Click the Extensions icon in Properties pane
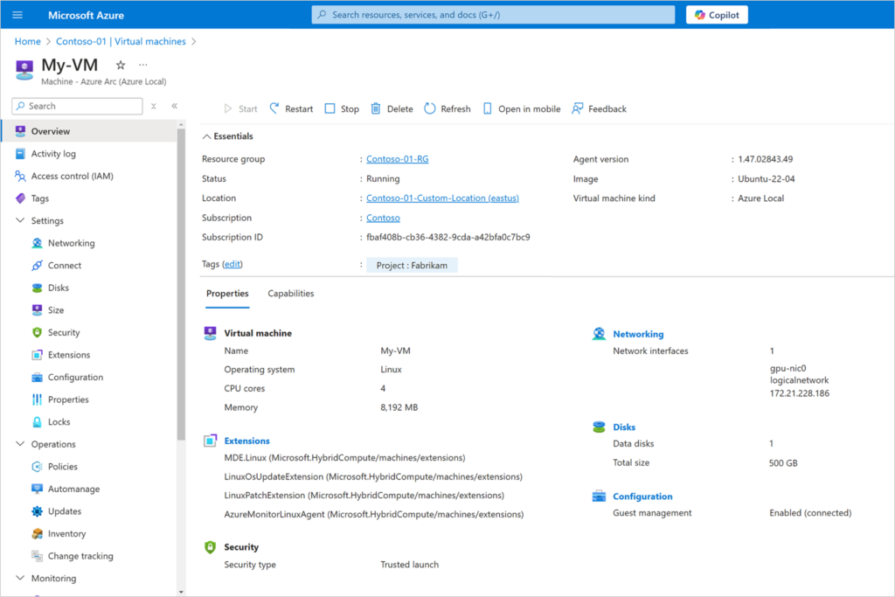This screenshot has width=895, height=597. point(210,441)
